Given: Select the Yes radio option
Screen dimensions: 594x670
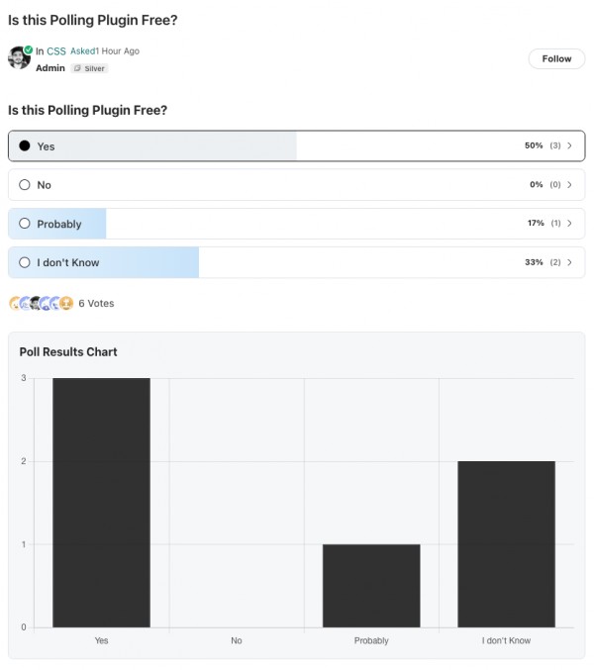Looking at the screenshot, I should [25, 146].
